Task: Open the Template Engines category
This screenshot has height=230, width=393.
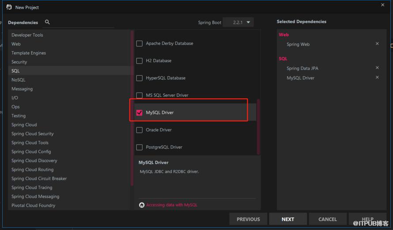Action: pos(69,53)
